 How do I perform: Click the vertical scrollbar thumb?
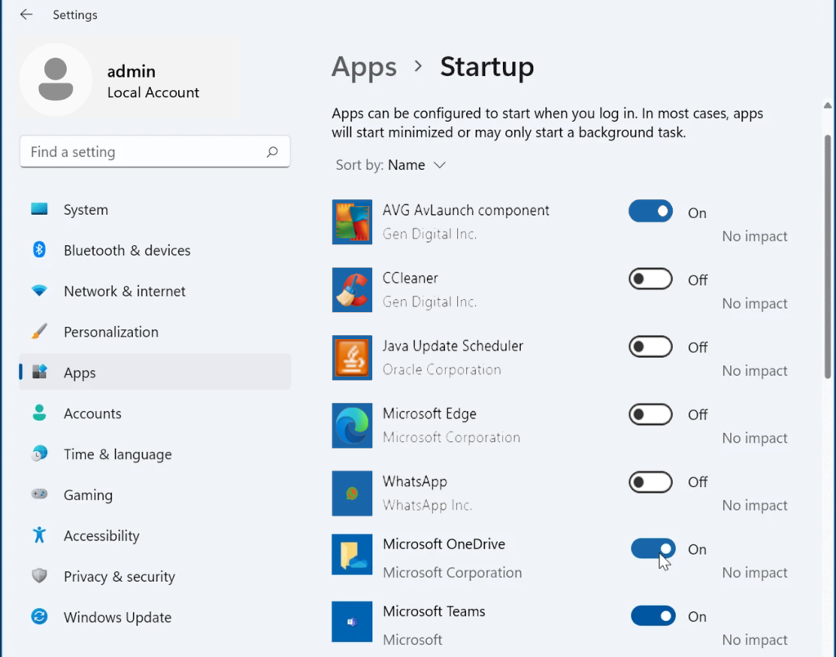click(x=828, y=257)
